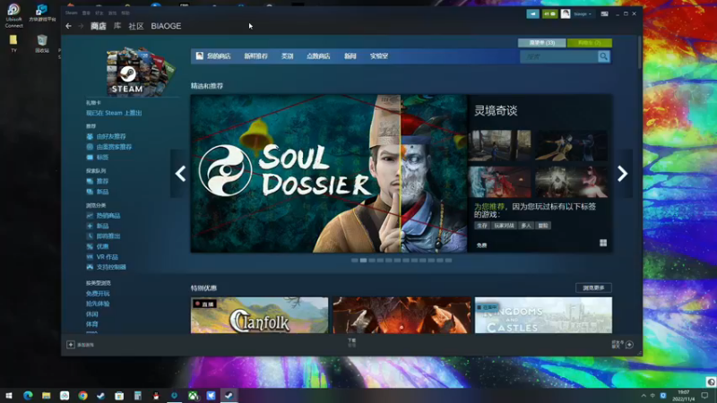Open 新闻 in store navigation bar
Image resolution: width=717 pixels, height=403 pixels.
coord(350,56)
